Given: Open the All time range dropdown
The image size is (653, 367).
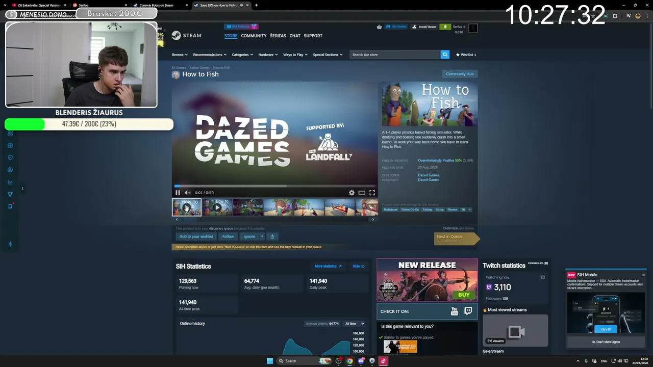Looking at the screenshot, I should point(355,324).
